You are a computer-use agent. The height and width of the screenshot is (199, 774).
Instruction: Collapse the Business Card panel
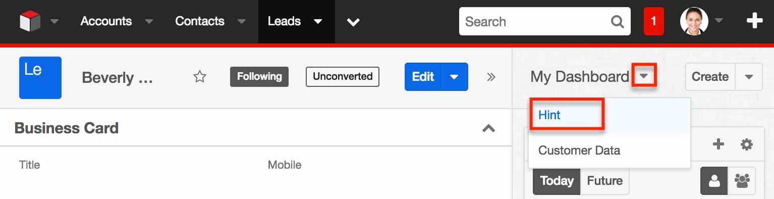point(488,128)
